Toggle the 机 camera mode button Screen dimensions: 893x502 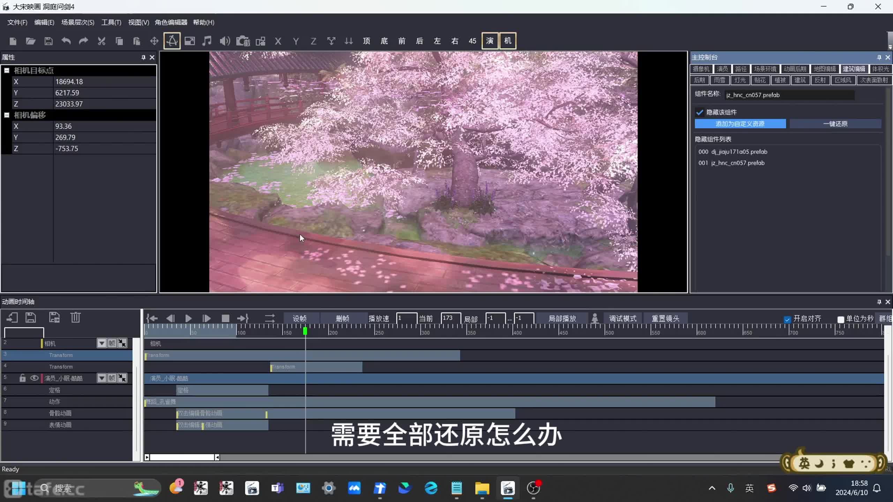click(x=508, y=41)
